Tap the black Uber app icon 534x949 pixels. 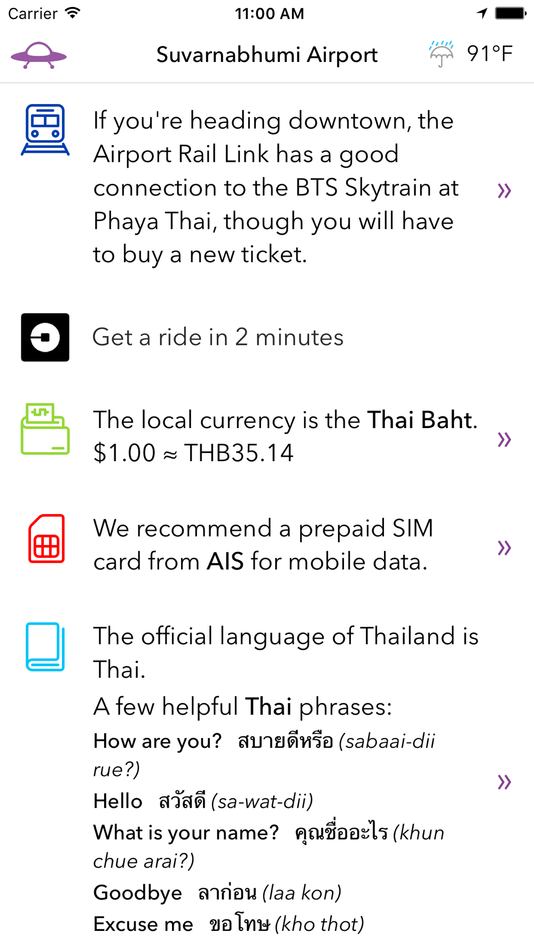pos(45,337)
